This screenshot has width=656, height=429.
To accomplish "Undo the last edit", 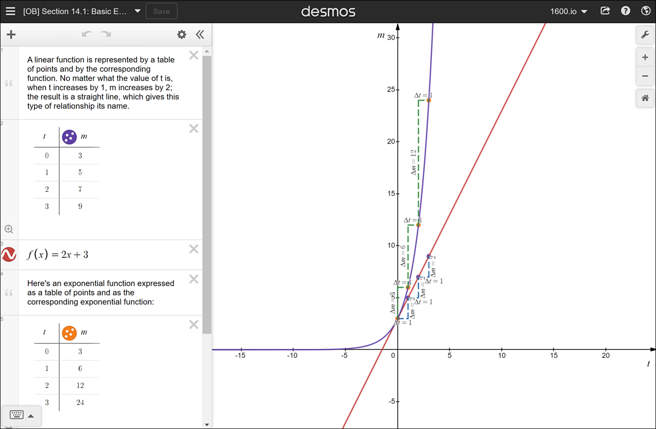I will [x=87, y=35].
